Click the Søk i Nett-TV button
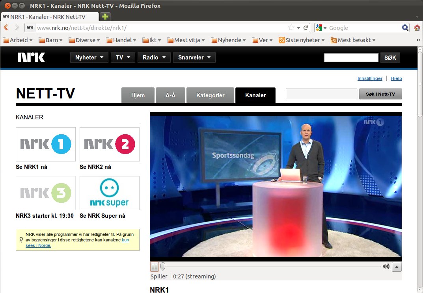This screenshot has width=423, height=293. tap(380, 94)
